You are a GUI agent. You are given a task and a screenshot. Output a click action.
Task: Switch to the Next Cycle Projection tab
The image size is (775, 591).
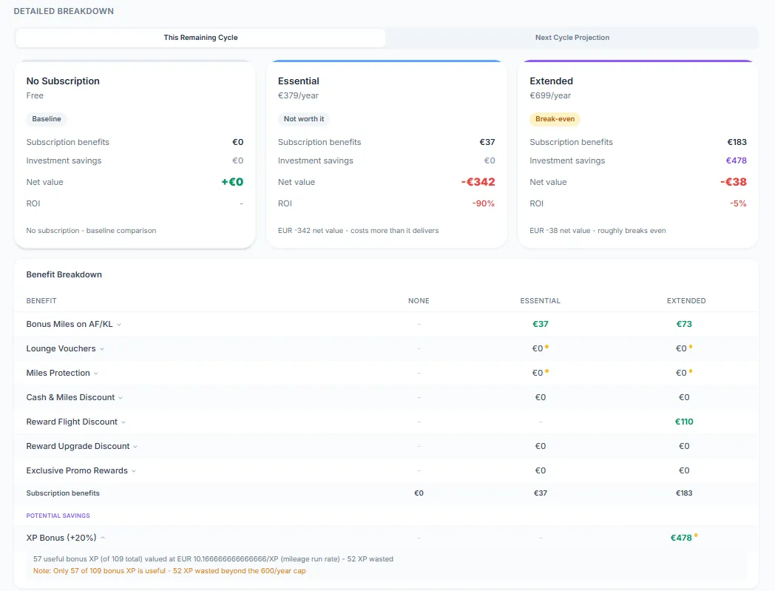coord(573,37)
